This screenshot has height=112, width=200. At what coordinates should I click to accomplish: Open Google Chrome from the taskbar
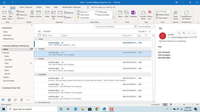pyautogui.click(x=97, y=109)
